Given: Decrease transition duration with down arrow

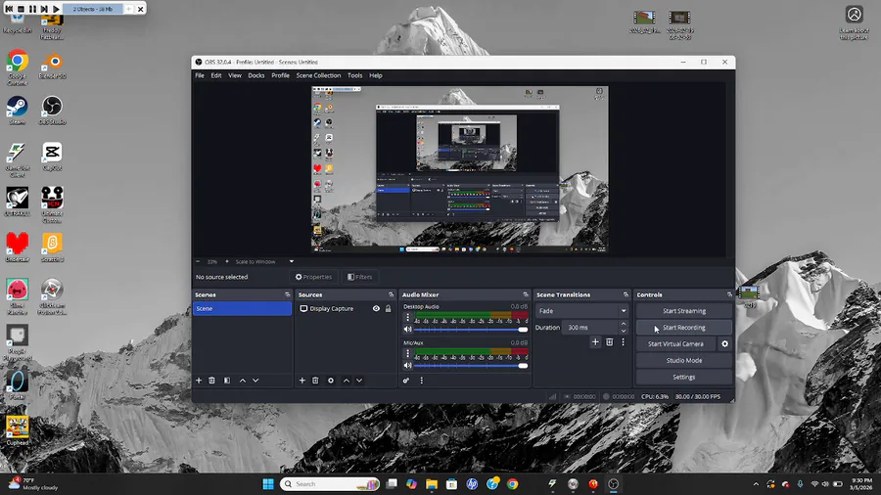Looking at the screenshot, I should pyautogui.click(x=624, y=331).
